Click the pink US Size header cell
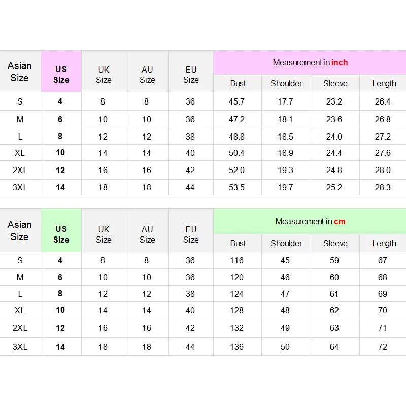The width and height of the screenshot is (406, 406). 61,72
